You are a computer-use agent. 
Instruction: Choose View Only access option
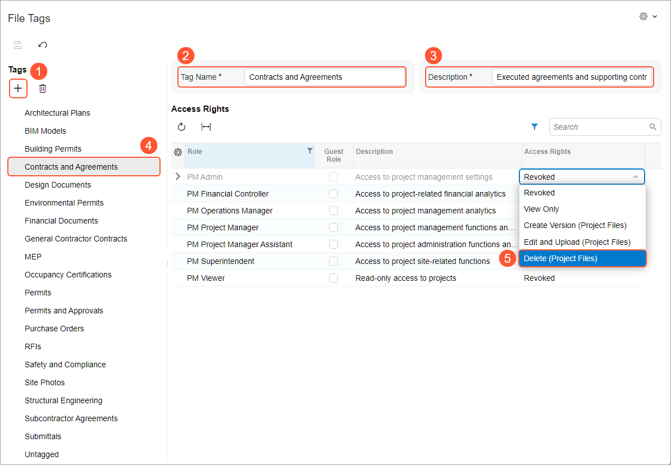coord(582,209)
